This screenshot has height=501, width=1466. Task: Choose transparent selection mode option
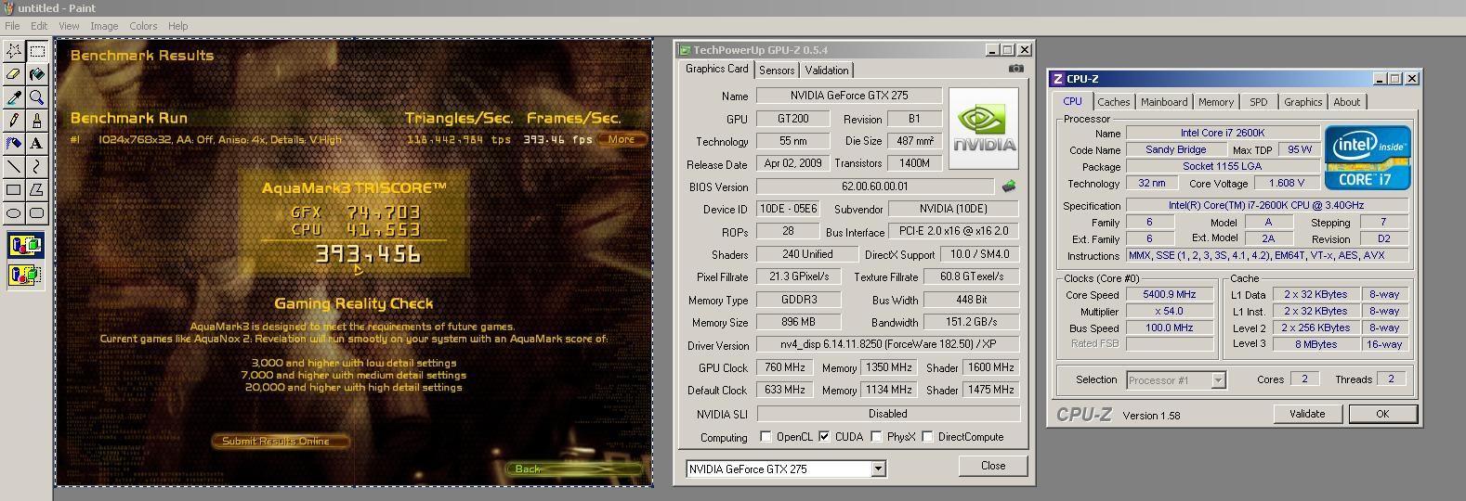coord(26,275)
